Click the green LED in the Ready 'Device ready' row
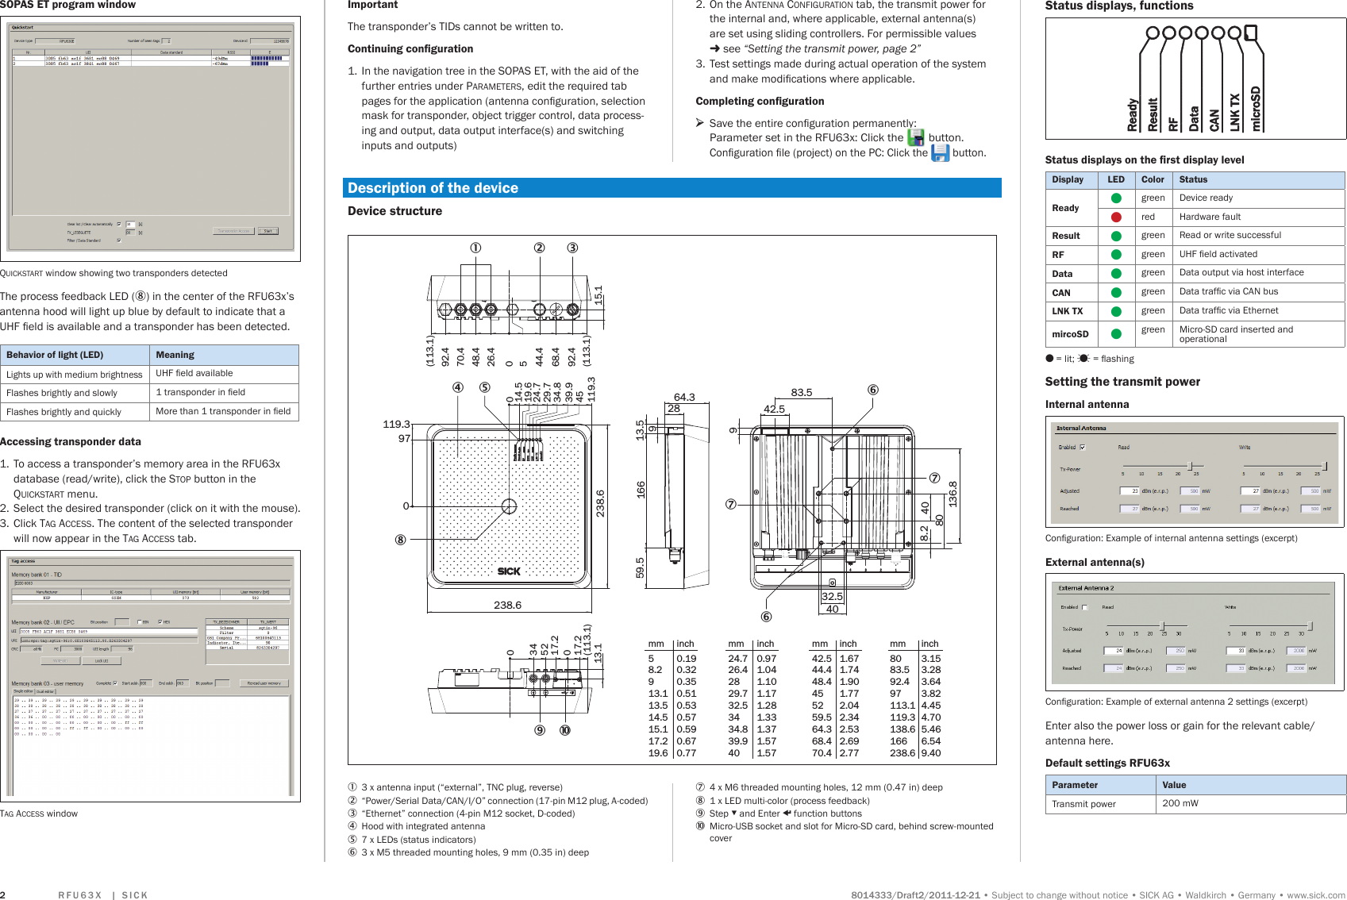The height and width of the screenshot is (900, 1347). click(x=1116, y=198)
